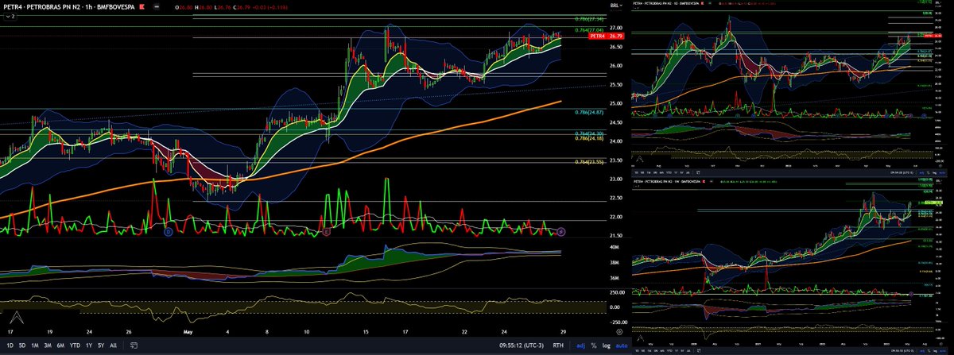Open timezone menu at 09:55:12 (UTC-3)
The width and height of the screenshot is (954, 355).
(522, 345)
